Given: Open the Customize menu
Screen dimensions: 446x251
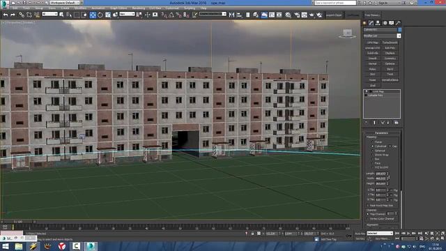Looking at the screenshot, I should (x=172, y=8).
